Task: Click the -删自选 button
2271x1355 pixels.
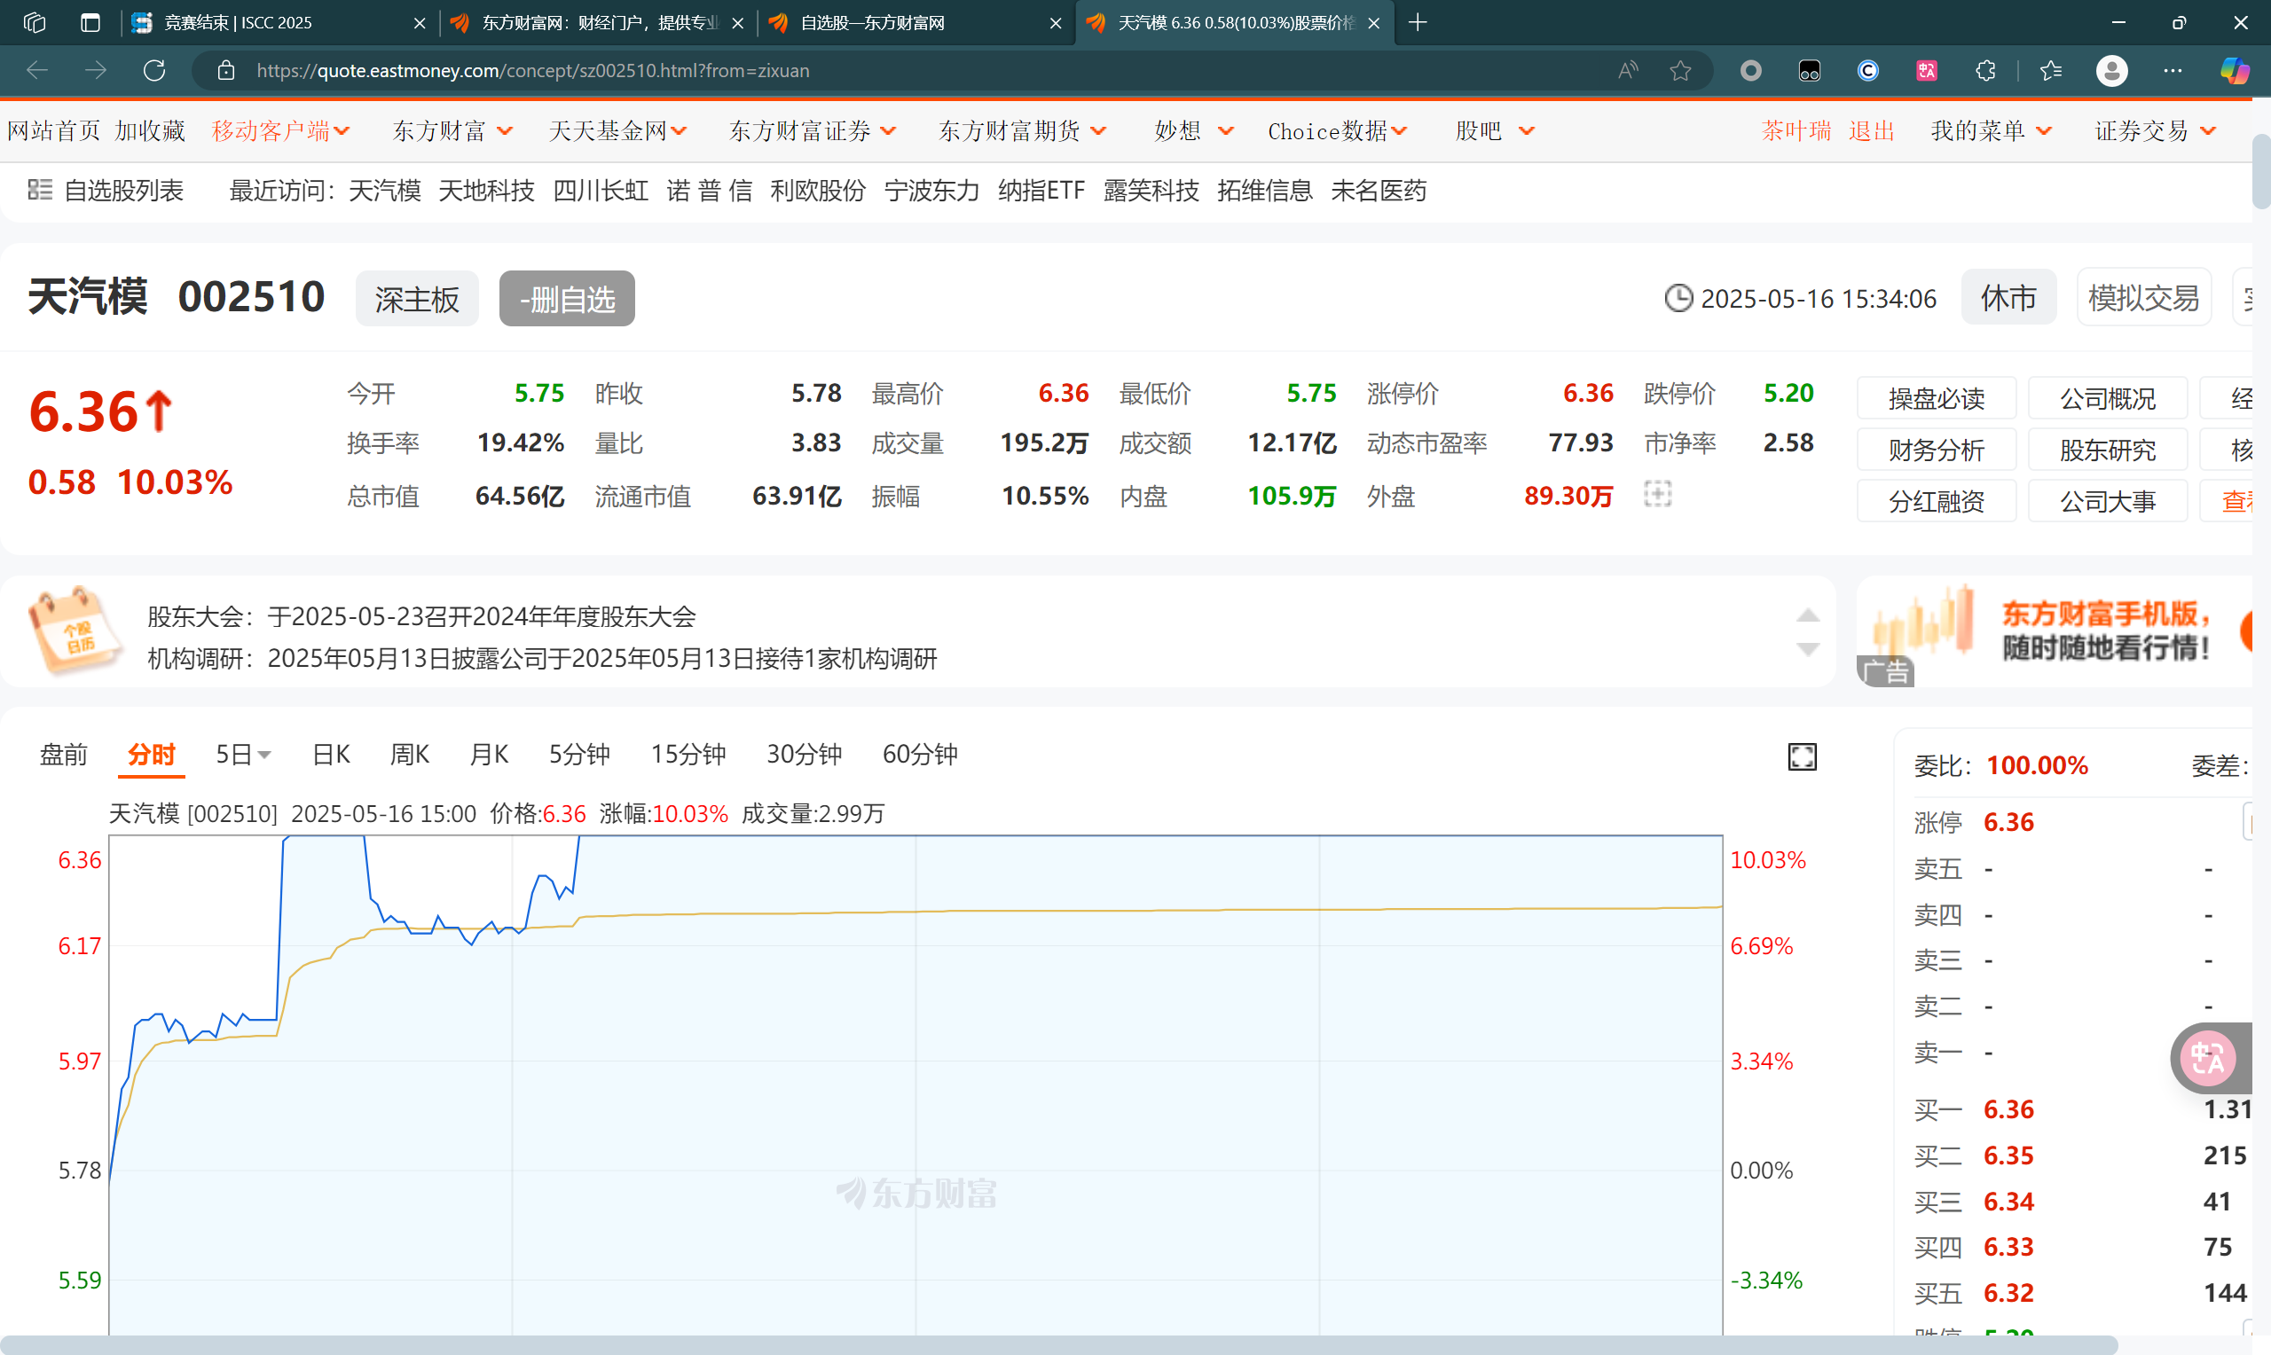Action: pyautogui.click(x=567, y=298)
